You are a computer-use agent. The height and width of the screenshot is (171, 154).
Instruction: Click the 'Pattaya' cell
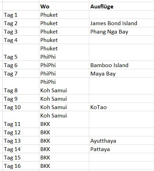121,149
